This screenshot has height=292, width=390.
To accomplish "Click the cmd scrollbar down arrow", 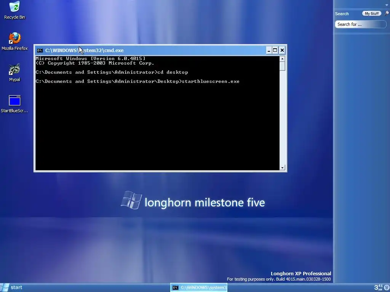I will click(x=282, y=168).
